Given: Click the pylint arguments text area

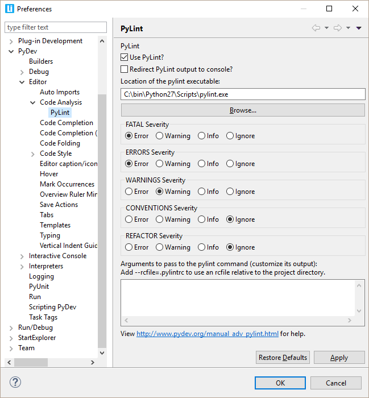Looking at the screenshot, I should point(238,298).
